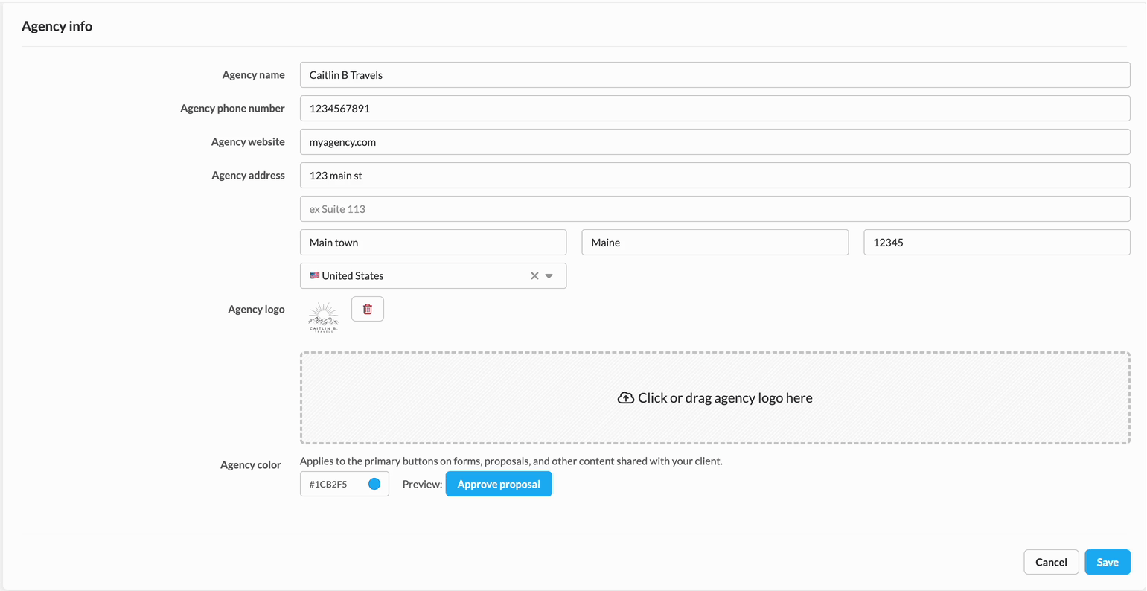Save the agency info
Viewport: 1147px width, 591px height.
click(1107, 562)
